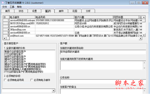Click phone cell 15265292812
The height and width of the screenshot is (94, 150).
tap(55, 23)
